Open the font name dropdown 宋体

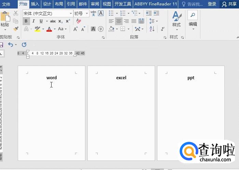[x=71, y=14]
